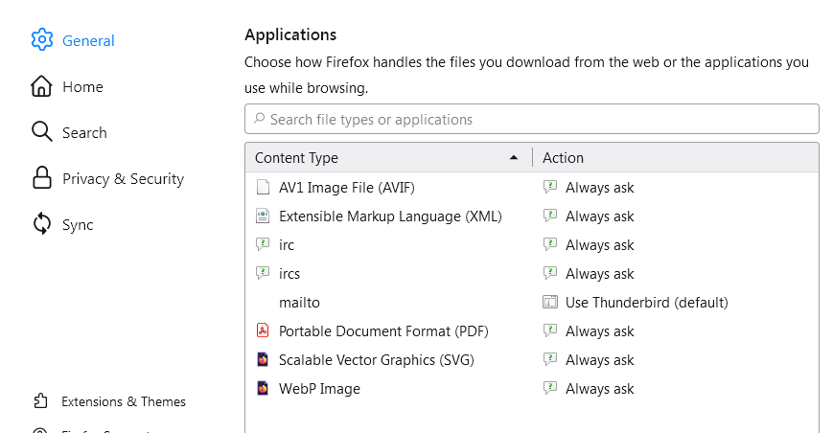Sort by the Content Type column header
Image resolution: width=833 pixels, height=433 pixels.
(388, 158)
